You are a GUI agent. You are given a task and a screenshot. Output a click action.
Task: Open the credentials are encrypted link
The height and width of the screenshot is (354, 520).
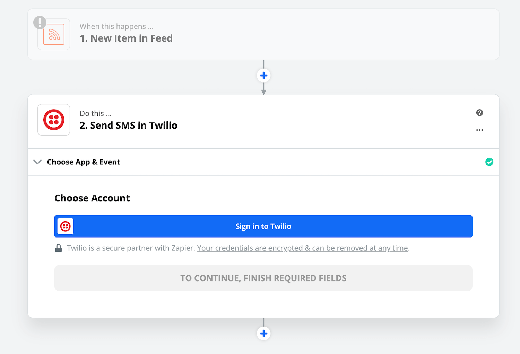point(302,248)
